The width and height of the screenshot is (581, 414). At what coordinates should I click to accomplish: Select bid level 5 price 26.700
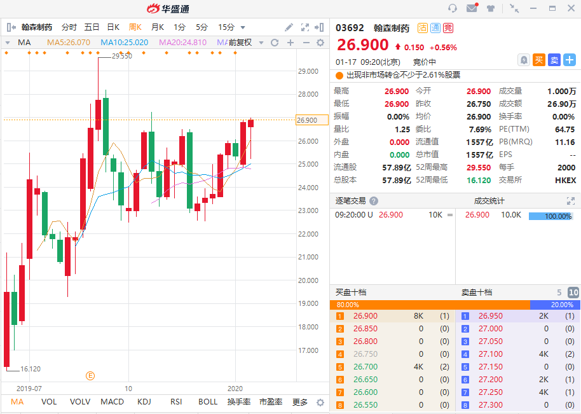pyautogui.click(x=366, y=367)
